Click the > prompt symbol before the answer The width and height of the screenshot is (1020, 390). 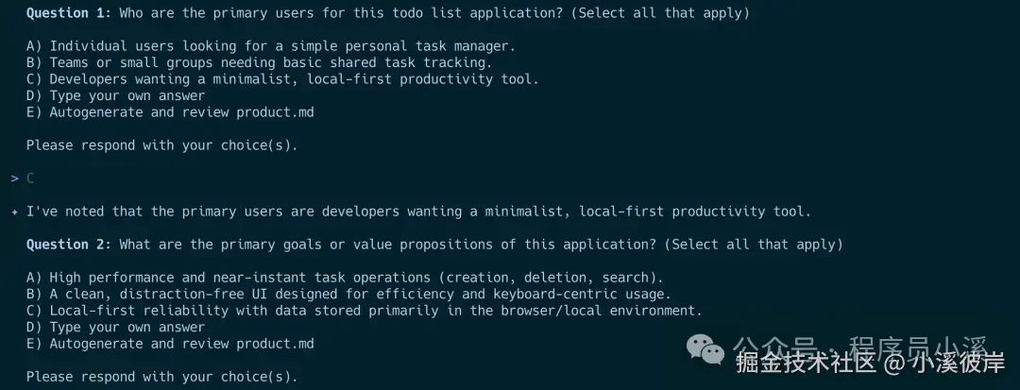[14, 178]
